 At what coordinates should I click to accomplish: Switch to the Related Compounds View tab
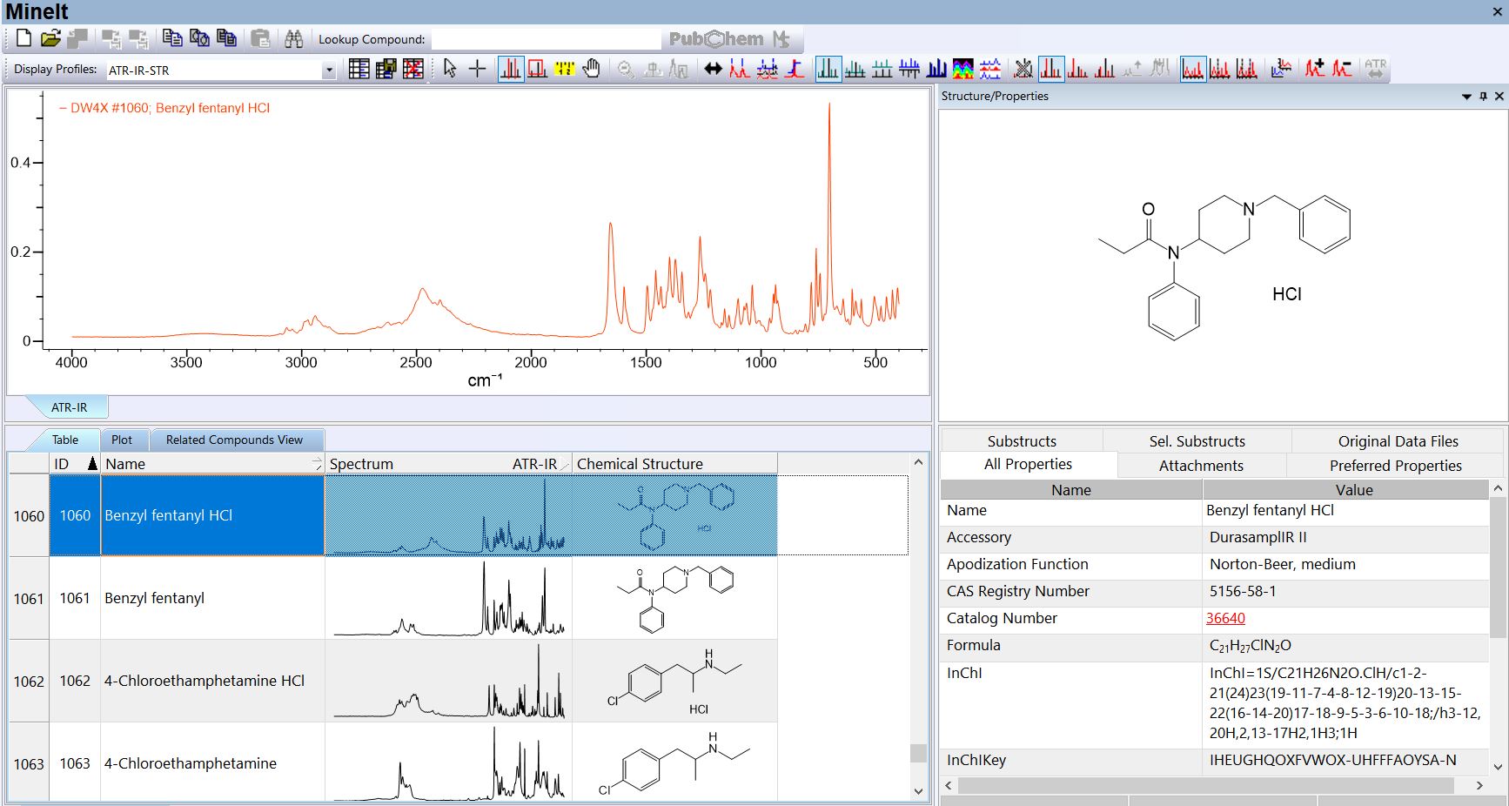click(x=234, y=440)
